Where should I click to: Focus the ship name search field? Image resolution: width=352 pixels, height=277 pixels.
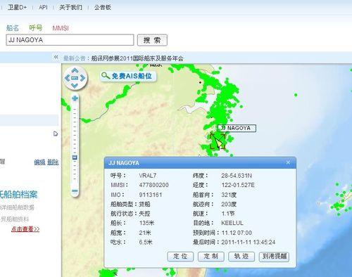click(x=70, y=40)
